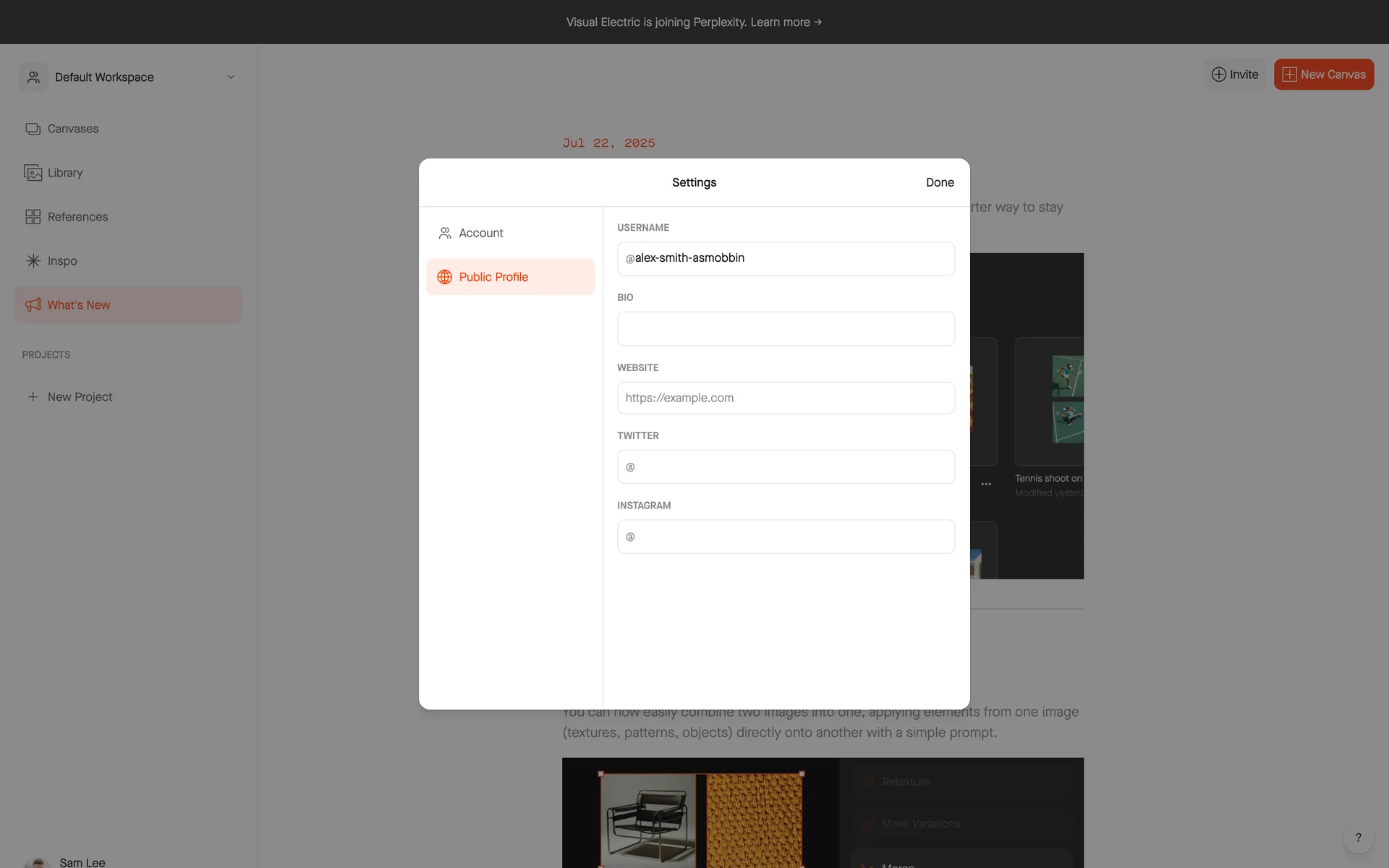Open the Perplexity Learn more link
Viewport: 1389px width, 868px height.
[786, 22]
